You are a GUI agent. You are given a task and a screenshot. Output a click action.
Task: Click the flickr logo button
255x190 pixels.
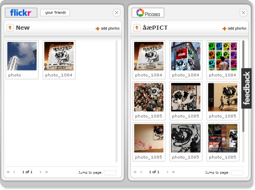(x=21, y=13)
